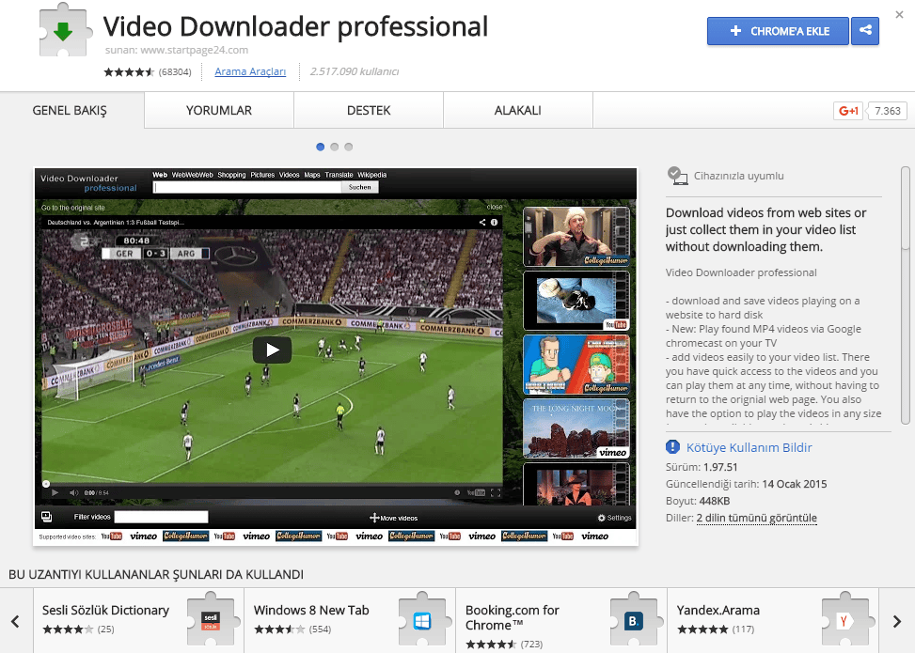Click Yandex.Arama extension icon
The image size is (915, 653).
click(844, 620)
